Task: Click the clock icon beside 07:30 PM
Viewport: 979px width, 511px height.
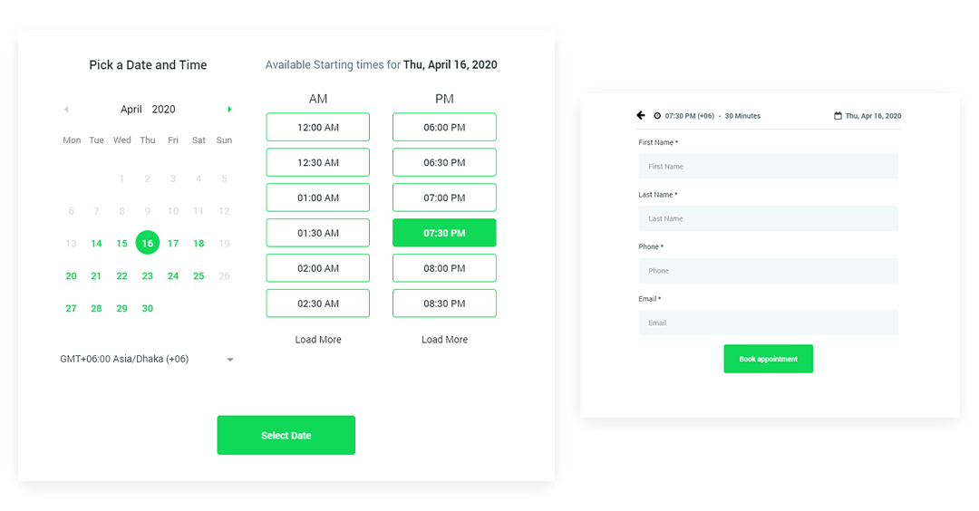Action: coord(657,116)
